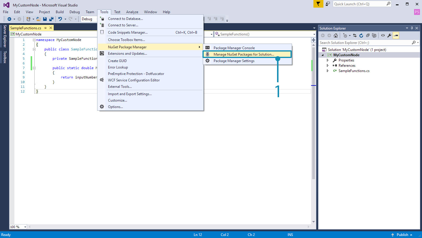
Task: Click the Undo arrow in the toolbar
Action: tap(60, 19)
